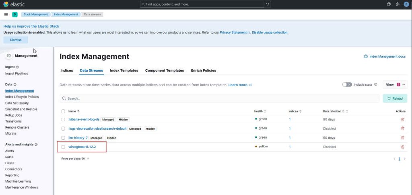The width and height of the screenshot is (412, 195).
Task: Open Rollup Jobs in sidebar
Action: tap(14, 115)
